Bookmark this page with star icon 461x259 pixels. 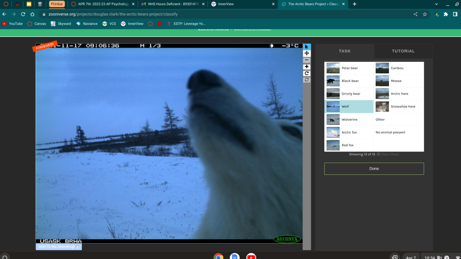(x=425, y=14)
